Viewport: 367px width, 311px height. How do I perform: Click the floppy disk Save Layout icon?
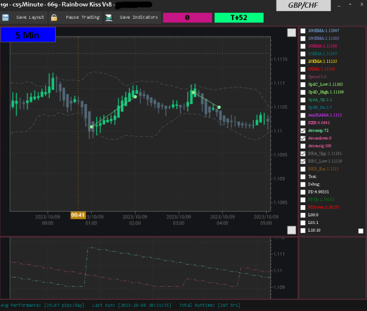click(x=5, y=18)
